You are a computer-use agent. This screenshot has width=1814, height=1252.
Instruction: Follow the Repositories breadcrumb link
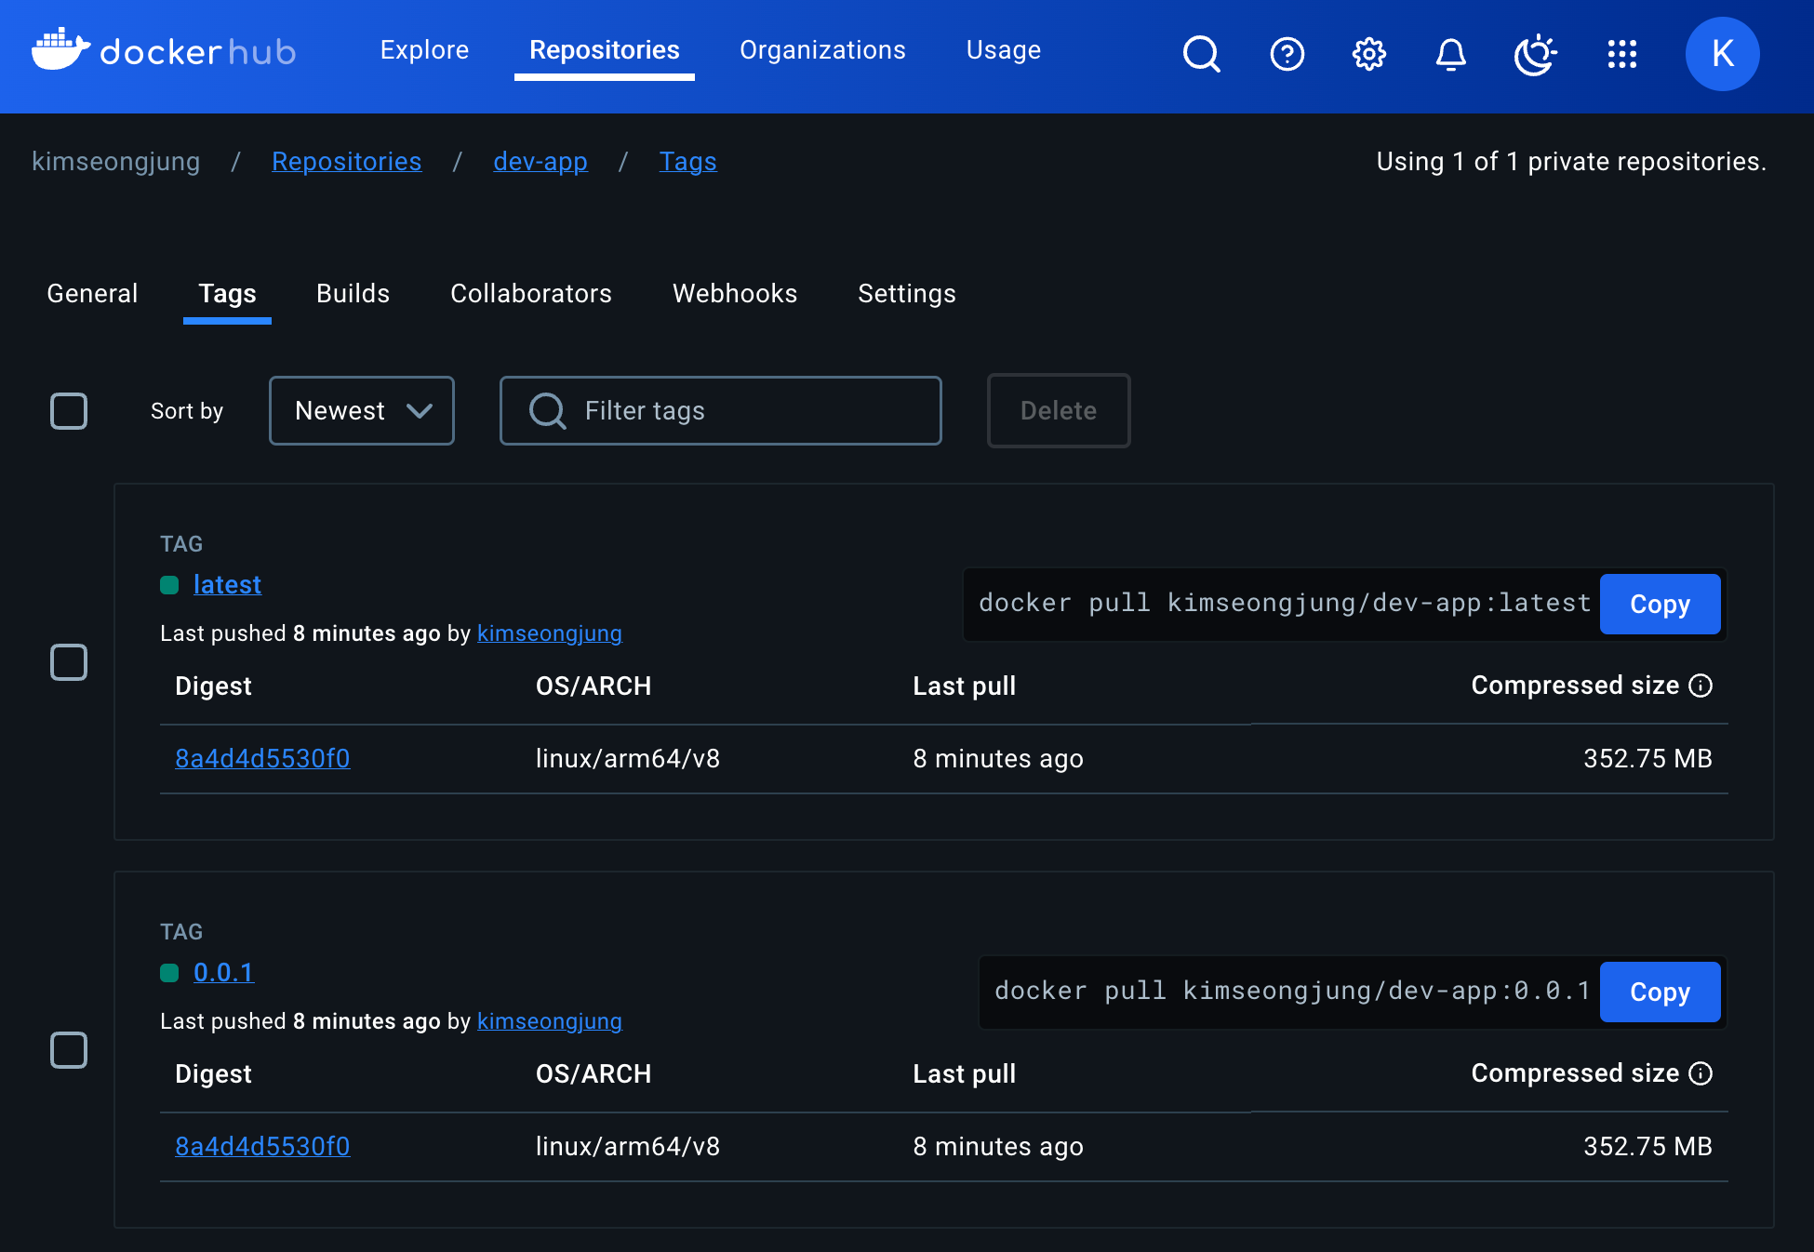[347, 162]
